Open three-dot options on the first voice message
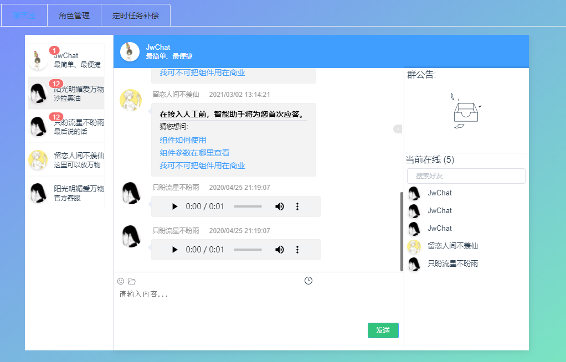The image size is (566, 362). click(x=297, y=206)
